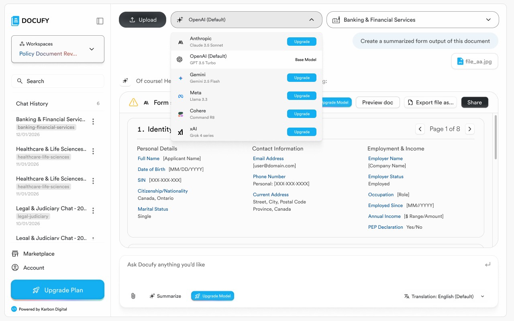Screen dimensions: 514x321
Task: Click the OpenAI logo in model list
Action: pos(180,59)
